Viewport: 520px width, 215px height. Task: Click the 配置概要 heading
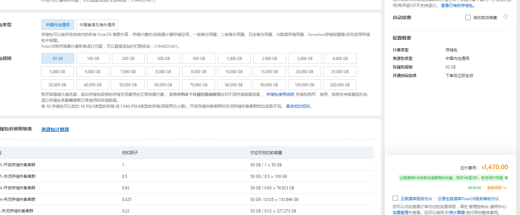[402, 38]
